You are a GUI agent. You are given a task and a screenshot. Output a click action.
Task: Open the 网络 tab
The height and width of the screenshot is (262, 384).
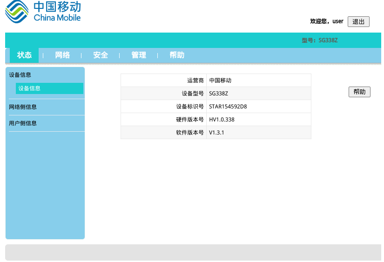pos(62,55)
